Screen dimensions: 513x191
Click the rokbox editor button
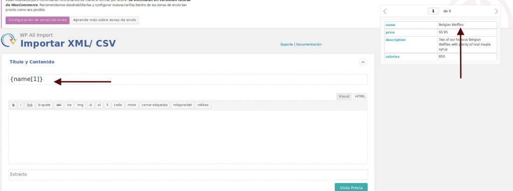203,105
